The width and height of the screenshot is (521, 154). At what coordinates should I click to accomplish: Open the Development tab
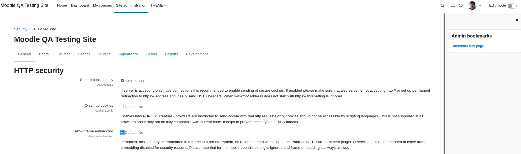coord(197,54)
